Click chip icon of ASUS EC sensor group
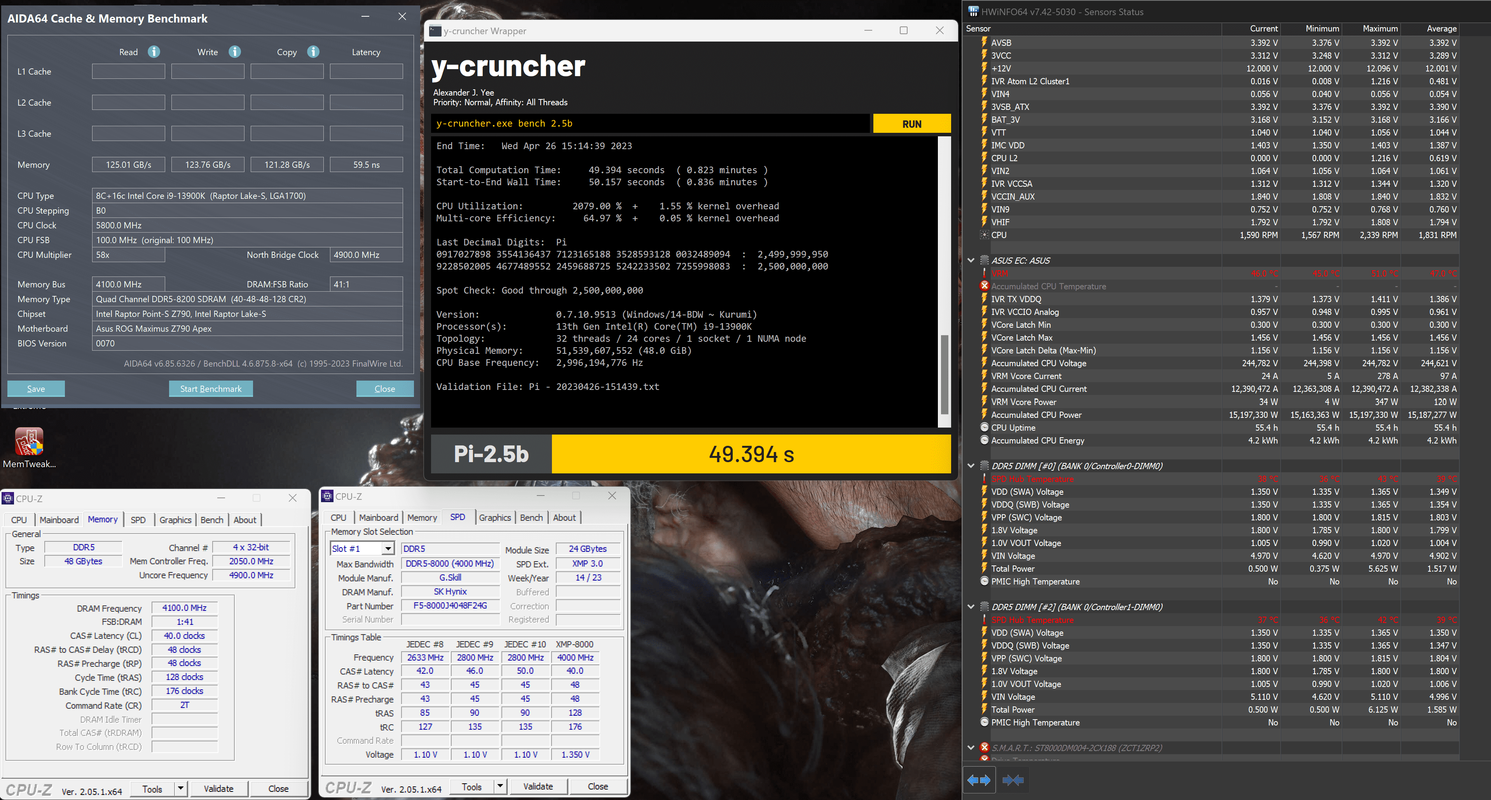Viewport: 1491px width, 800px height. (x=984, y=260)
